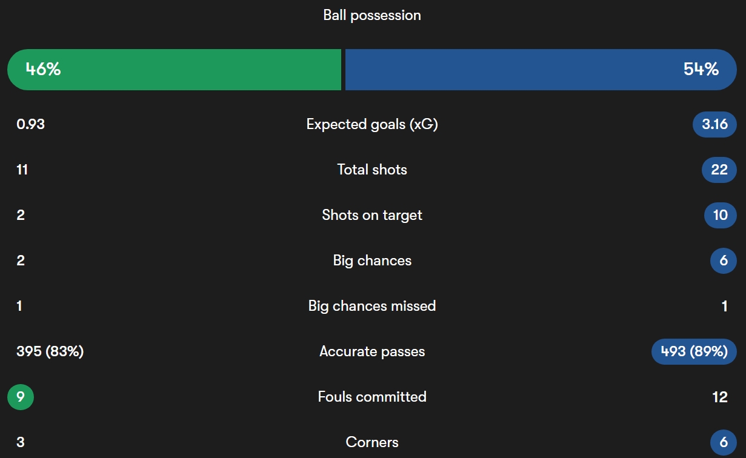Click the Expected goals (xG) label
This screenshot has height=458, width=746.
click(372, 124)
